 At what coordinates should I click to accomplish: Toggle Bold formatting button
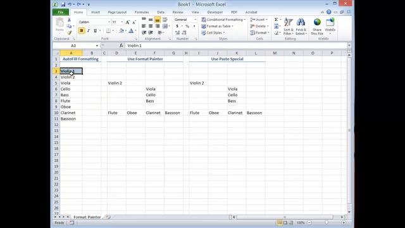[82, 31]
